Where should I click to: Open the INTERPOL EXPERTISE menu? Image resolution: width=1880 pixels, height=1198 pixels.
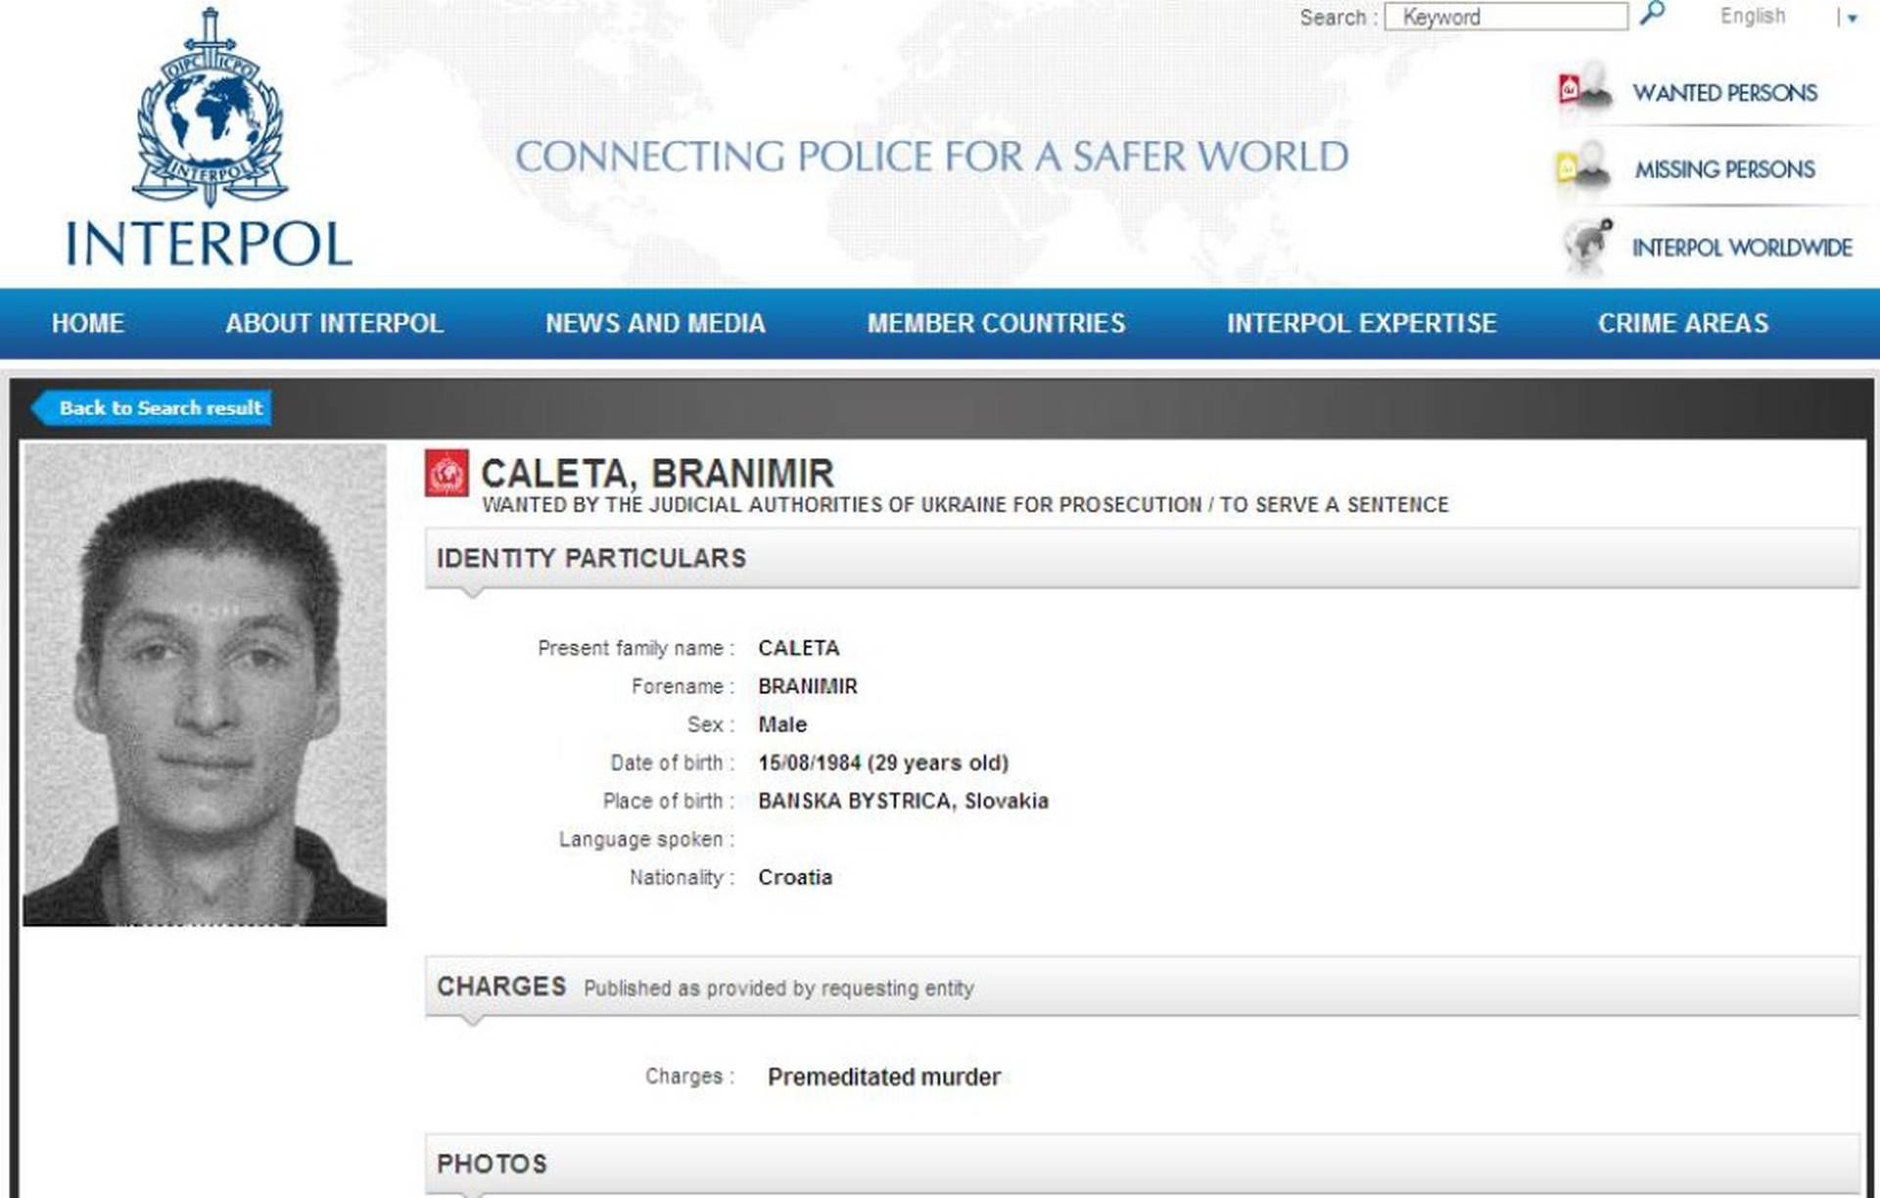point(1361,324)
